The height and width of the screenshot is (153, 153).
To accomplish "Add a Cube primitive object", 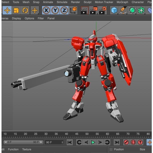I will [x=114, y=10].
